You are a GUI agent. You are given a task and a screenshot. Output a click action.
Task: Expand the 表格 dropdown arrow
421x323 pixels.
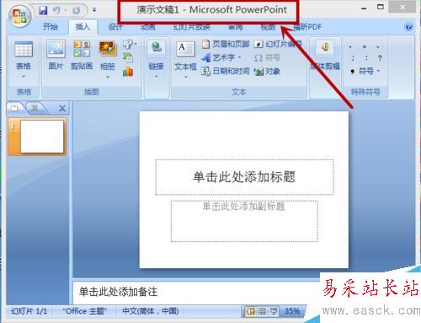click(x=24, y=77)
